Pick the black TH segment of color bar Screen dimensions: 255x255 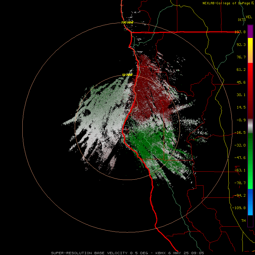(x=250, y=221)
